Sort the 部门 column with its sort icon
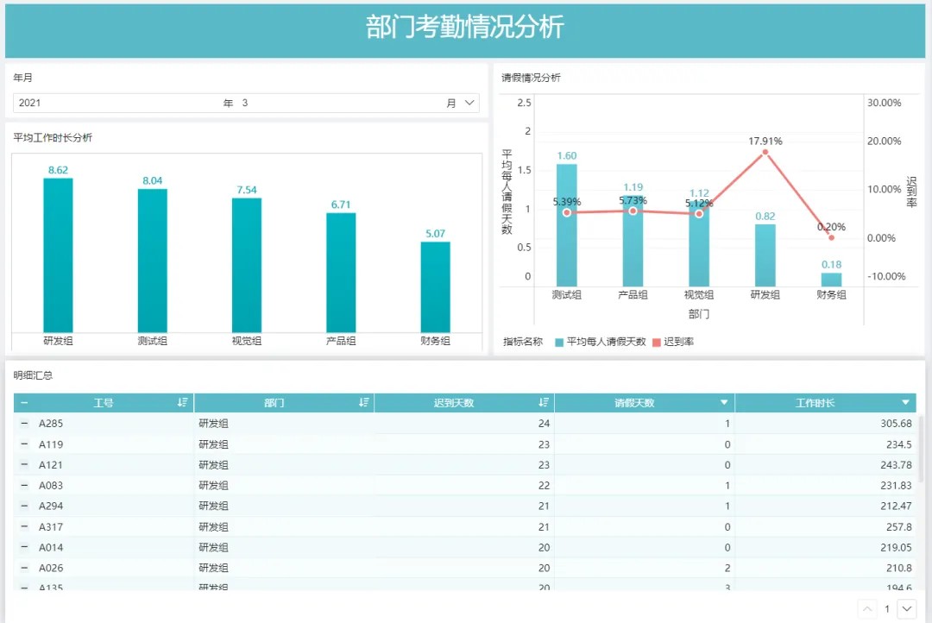This screenshot has width=932, height=623. 363,402
